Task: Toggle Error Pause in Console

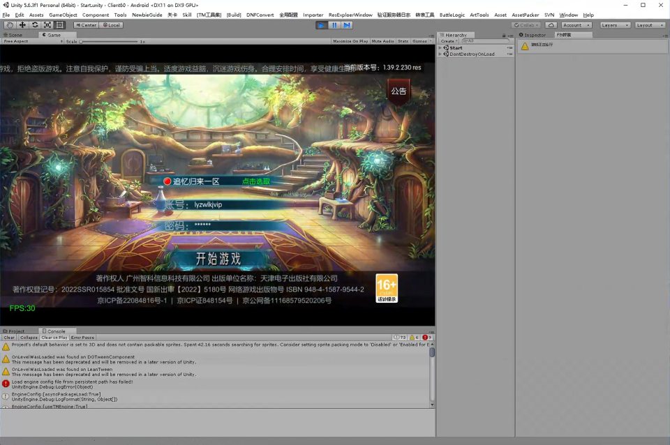Action: (82, 338)
